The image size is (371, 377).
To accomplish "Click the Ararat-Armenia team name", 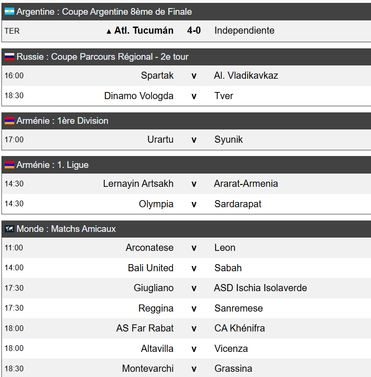I will 246,184.
